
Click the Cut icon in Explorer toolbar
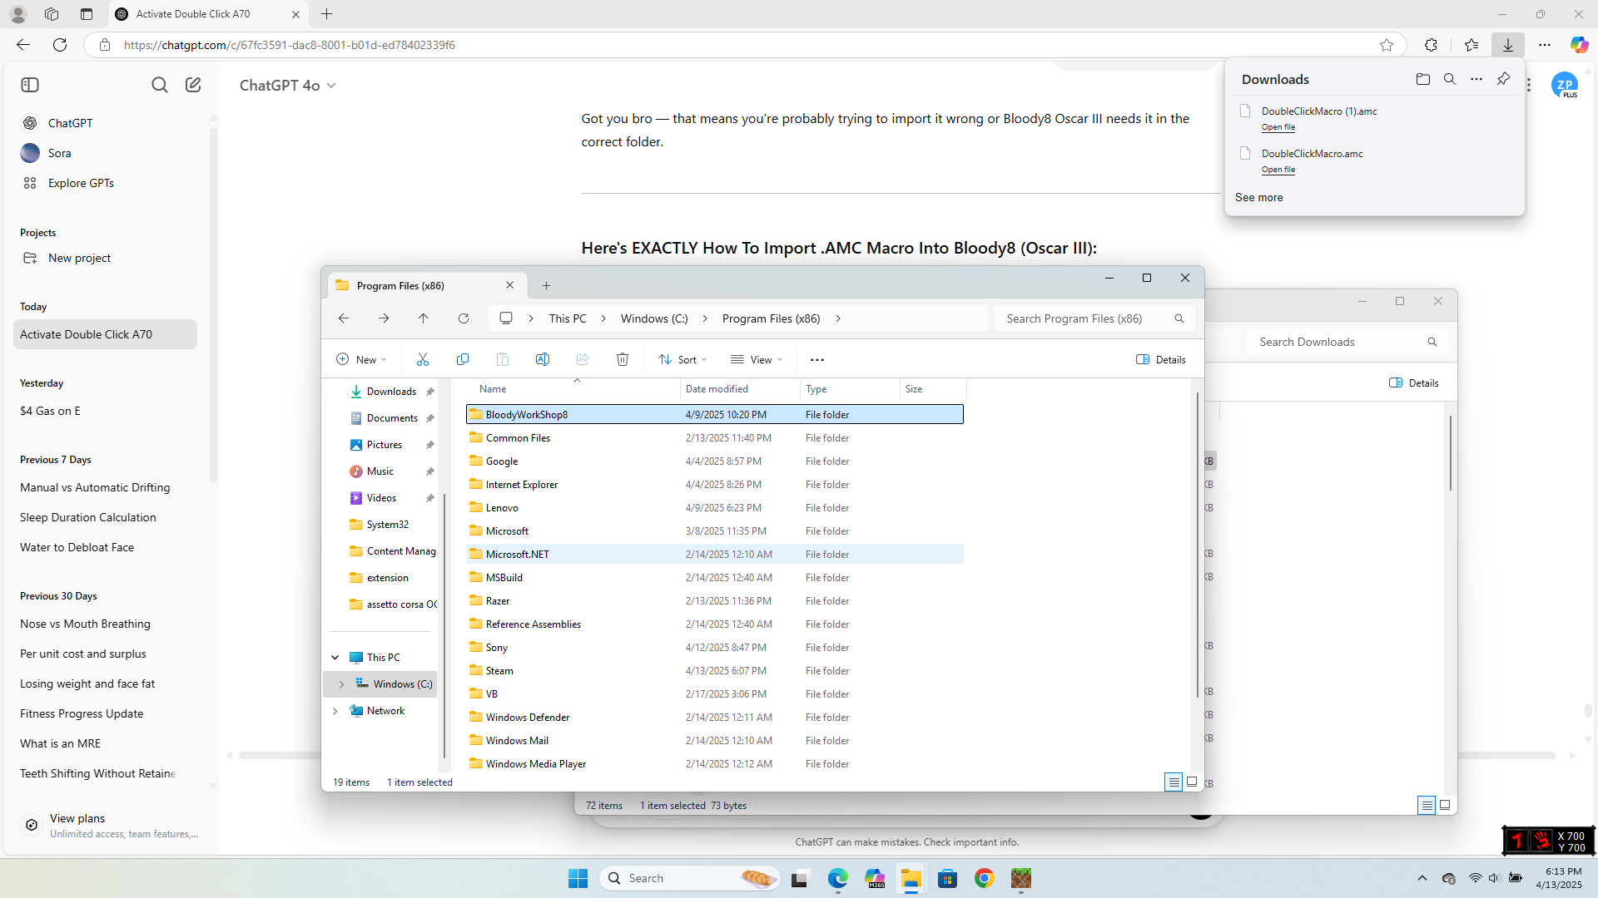[x=423, y=359]
